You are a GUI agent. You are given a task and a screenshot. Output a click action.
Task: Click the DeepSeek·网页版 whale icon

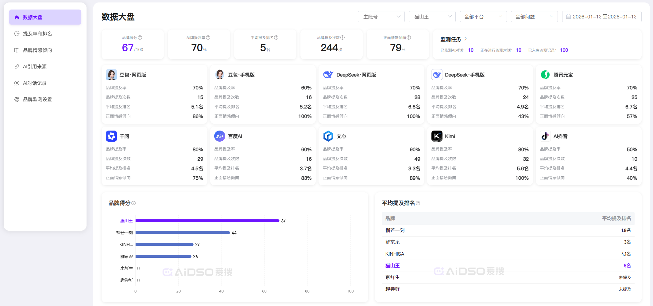point(328,75)
